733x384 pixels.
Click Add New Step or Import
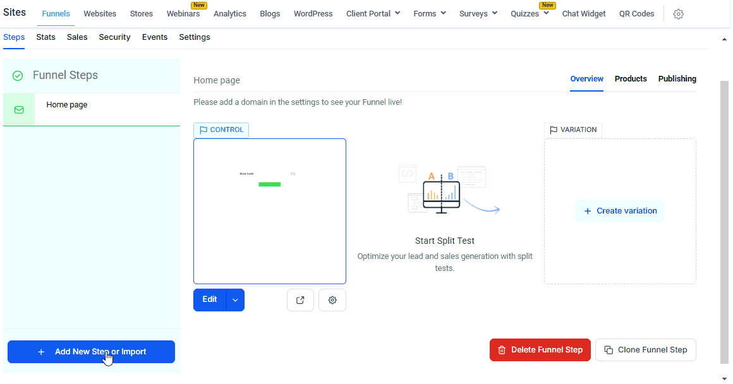coord(91,352)
